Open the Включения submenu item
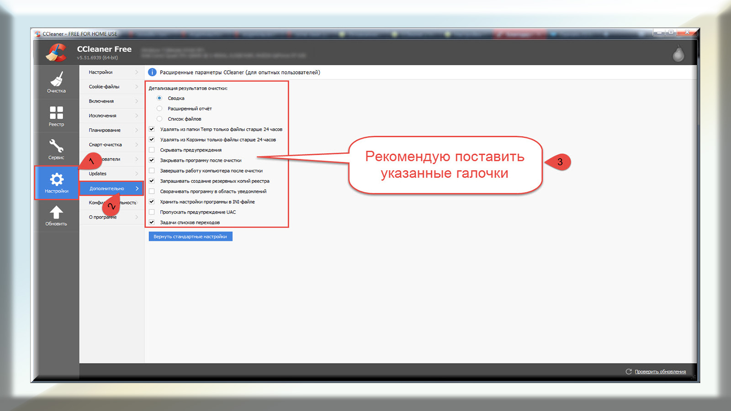 [x=111, y=101]
